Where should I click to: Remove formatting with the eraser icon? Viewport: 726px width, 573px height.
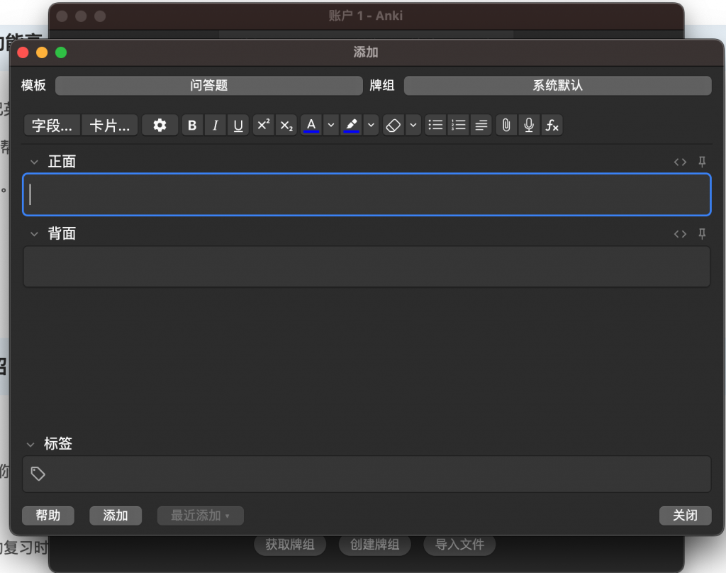pos(393,125)
